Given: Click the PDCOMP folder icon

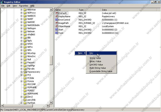Looking at the screenshot, I should point(25,84).
